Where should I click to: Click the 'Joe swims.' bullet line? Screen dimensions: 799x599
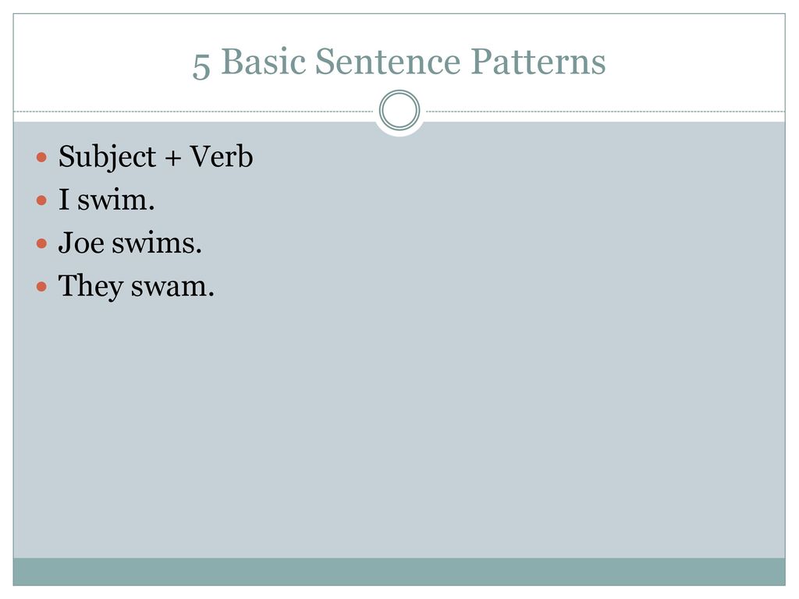click(130, 243)
